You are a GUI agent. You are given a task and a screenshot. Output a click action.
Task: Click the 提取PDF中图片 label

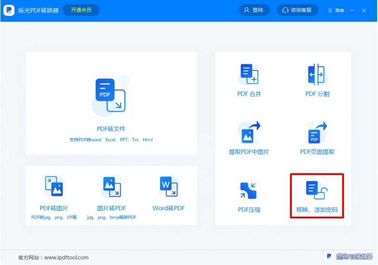tap(249, 152)
